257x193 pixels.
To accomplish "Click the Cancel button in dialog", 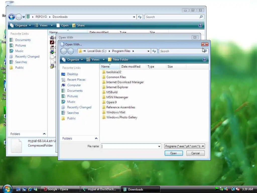I will pos(195,153).
